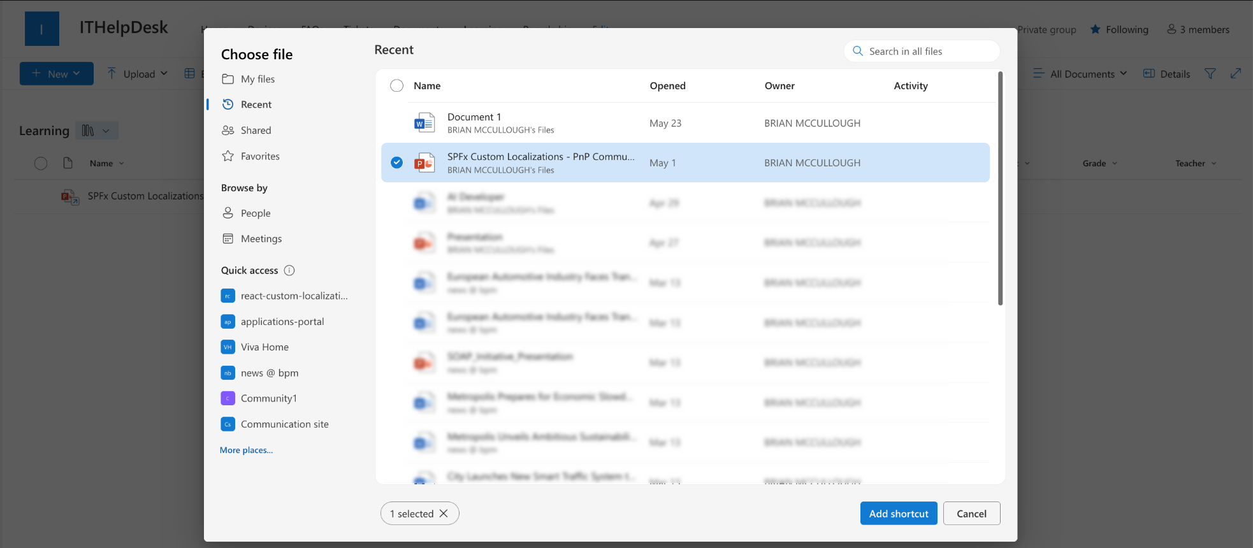The height and width of the screenshot is (548, 1253).
Task: Click SPFx Custom Localizations in Learning library
Action: pyautogui.click(x=145, y=196)
